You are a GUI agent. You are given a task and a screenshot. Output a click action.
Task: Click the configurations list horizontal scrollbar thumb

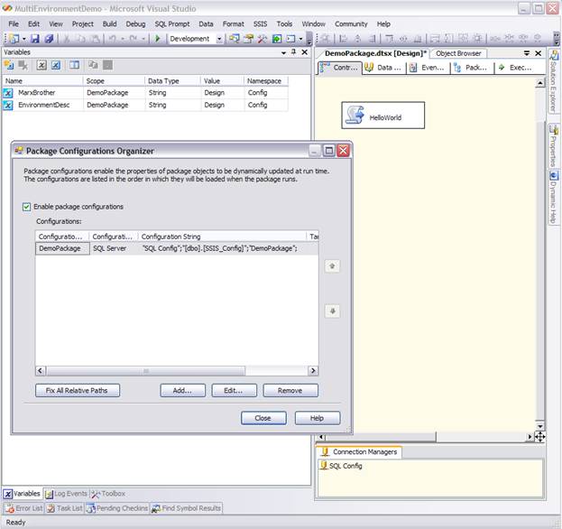[146, 371]
